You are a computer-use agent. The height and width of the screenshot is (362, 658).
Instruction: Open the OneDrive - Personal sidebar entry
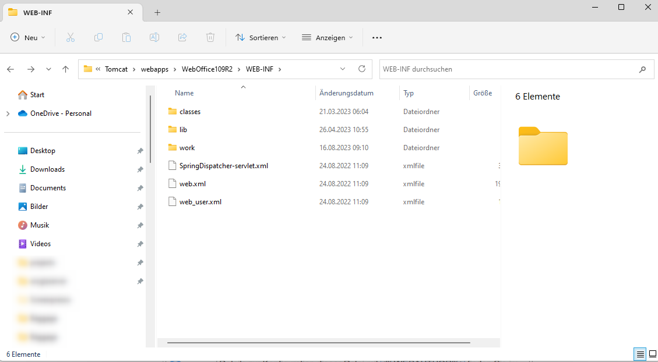point(60,113)
